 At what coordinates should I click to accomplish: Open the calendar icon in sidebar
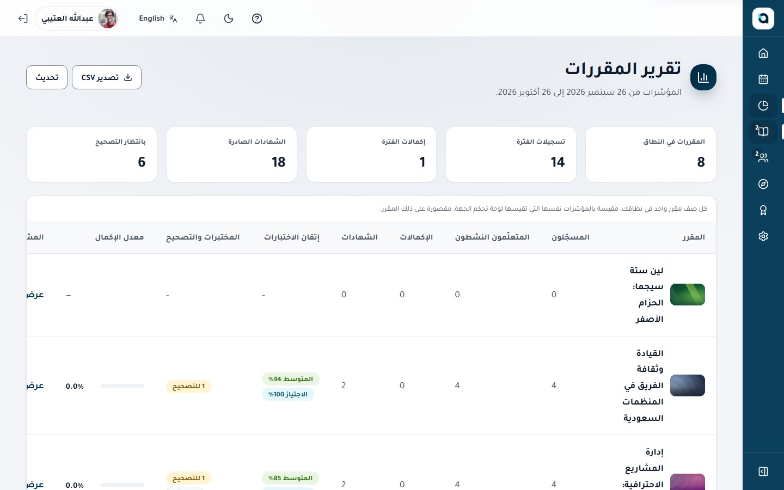click(763, 79)
